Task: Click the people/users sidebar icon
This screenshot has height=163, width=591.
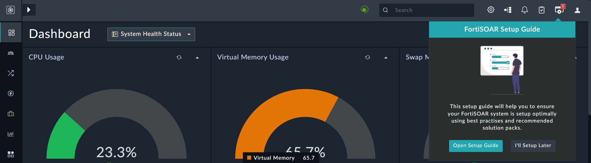Action: pos(11,53)
